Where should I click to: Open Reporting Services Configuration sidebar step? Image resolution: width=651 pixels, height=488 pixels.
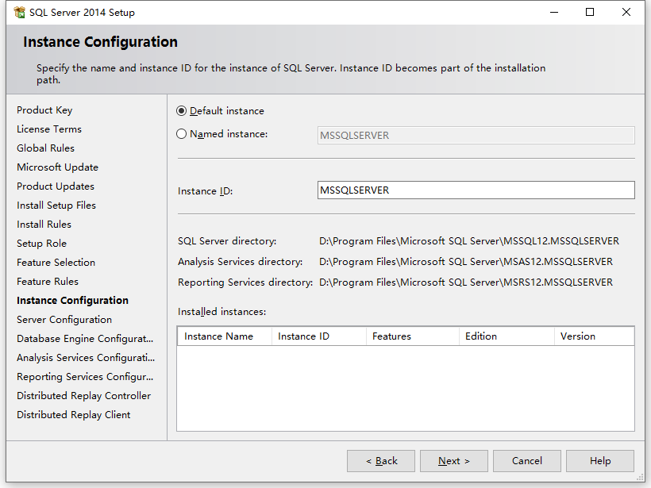click(85, 377)
